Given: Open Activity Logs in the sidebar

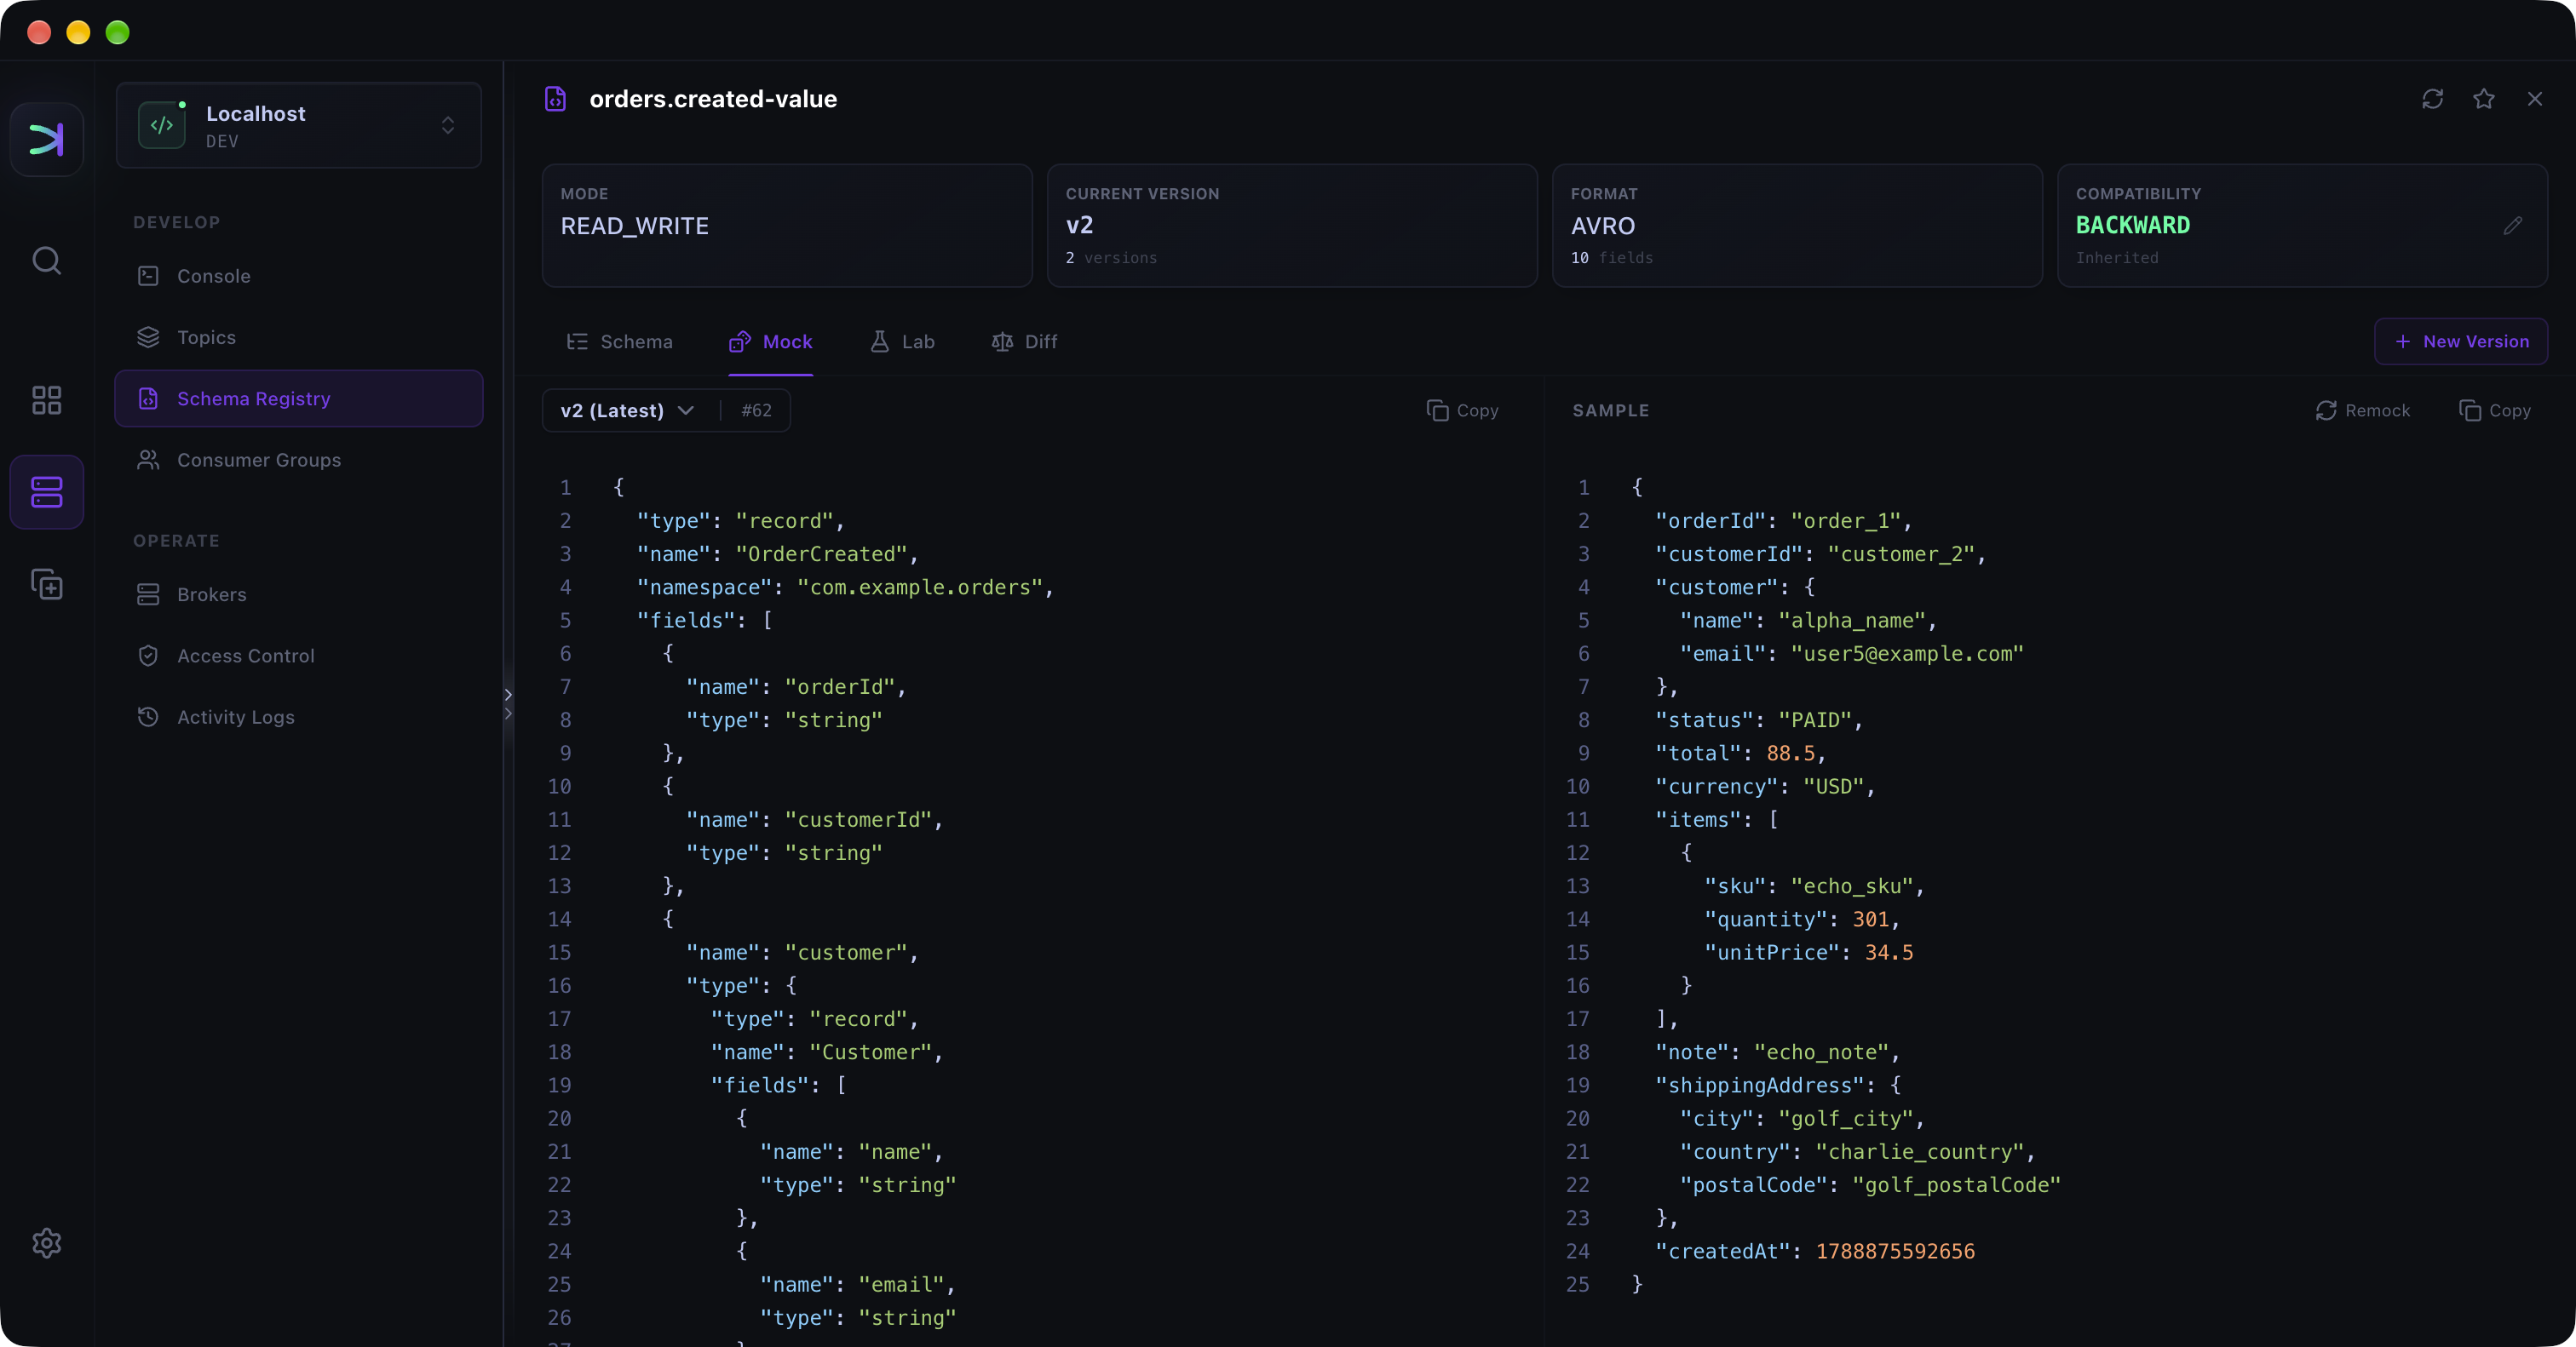Looking at the screenshot, I should pyautogui.click(x=299, y=718).
